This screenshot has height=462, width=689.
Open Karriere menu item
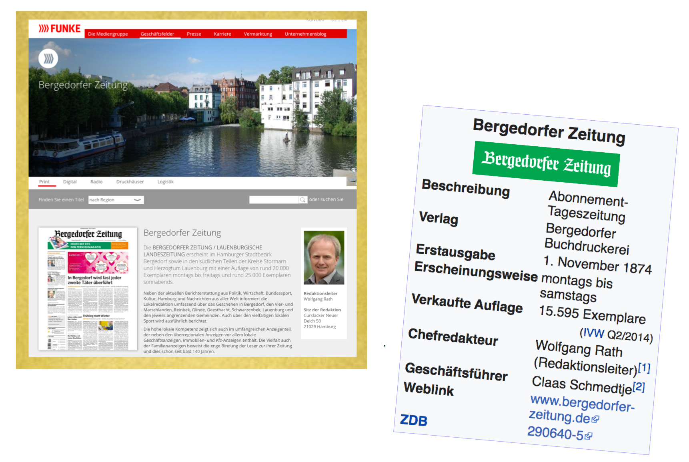click(222, 34)
